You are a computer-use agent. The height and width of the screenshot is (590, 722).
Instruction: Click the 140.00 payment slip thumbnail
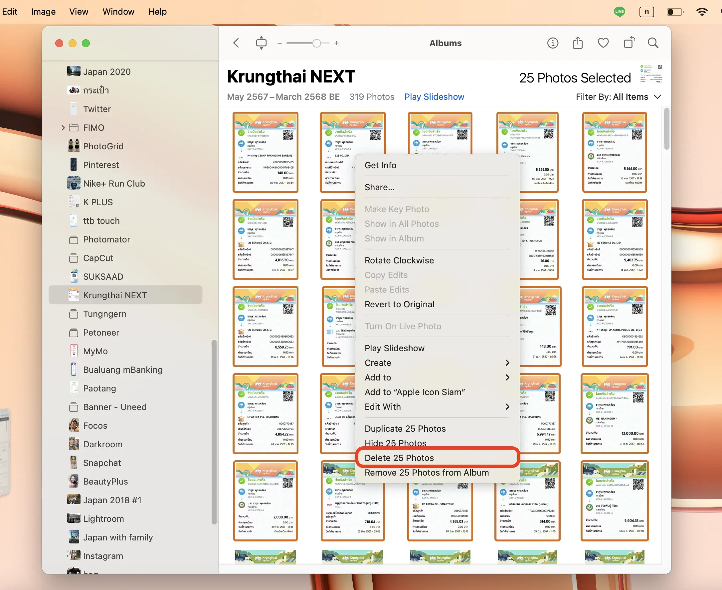(265, 152)
